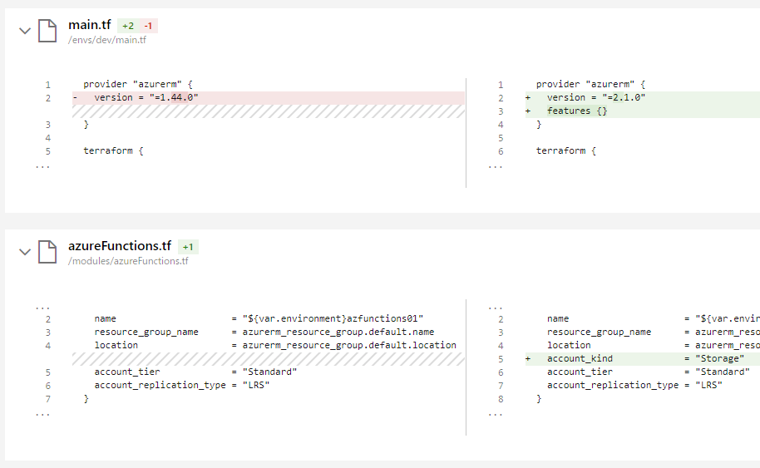This screenshot has height=468, width=760.
Task: Select added line version = "=2.1.0"
Action: (643, 98)
